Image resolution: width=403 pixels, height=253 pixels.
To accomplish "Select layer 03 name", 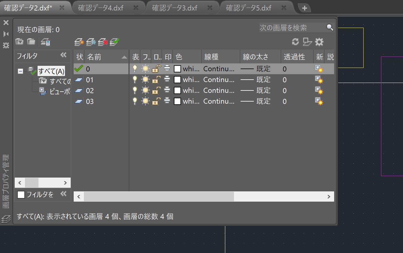I will 90,102.
